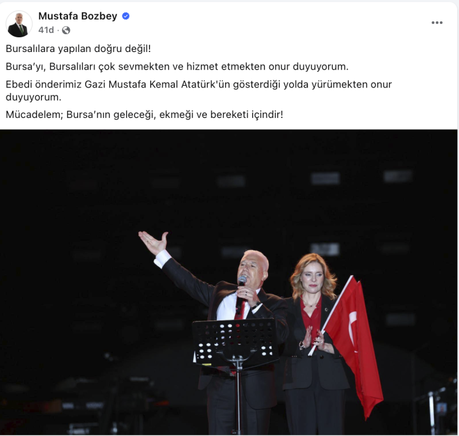
Task: Click the line 'Bursalılara yapılan doğru değil!'
Action: click(x=78, y=48)
